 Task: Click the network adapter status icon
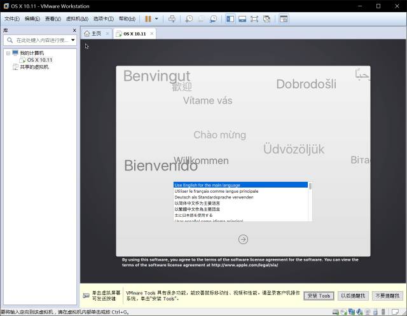(352, 312)
